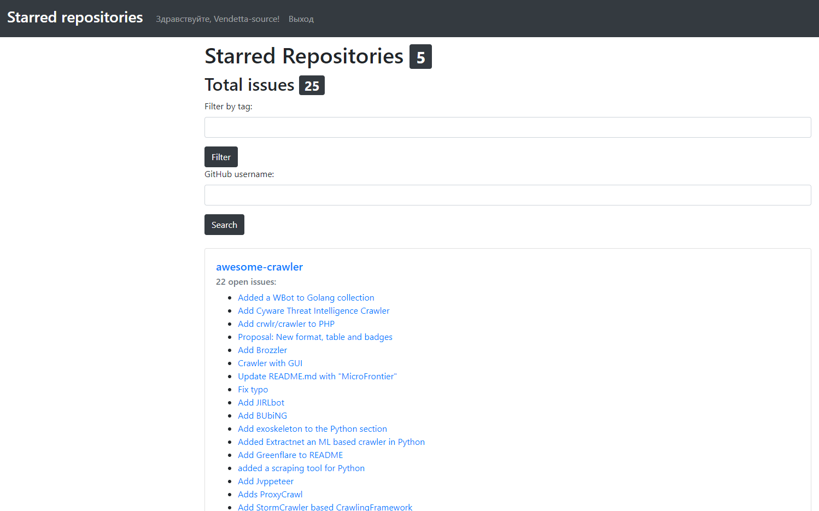The width and height of the screenshot is (819, 511).
Task: Click the Filter button
Action: click(221, 157)
